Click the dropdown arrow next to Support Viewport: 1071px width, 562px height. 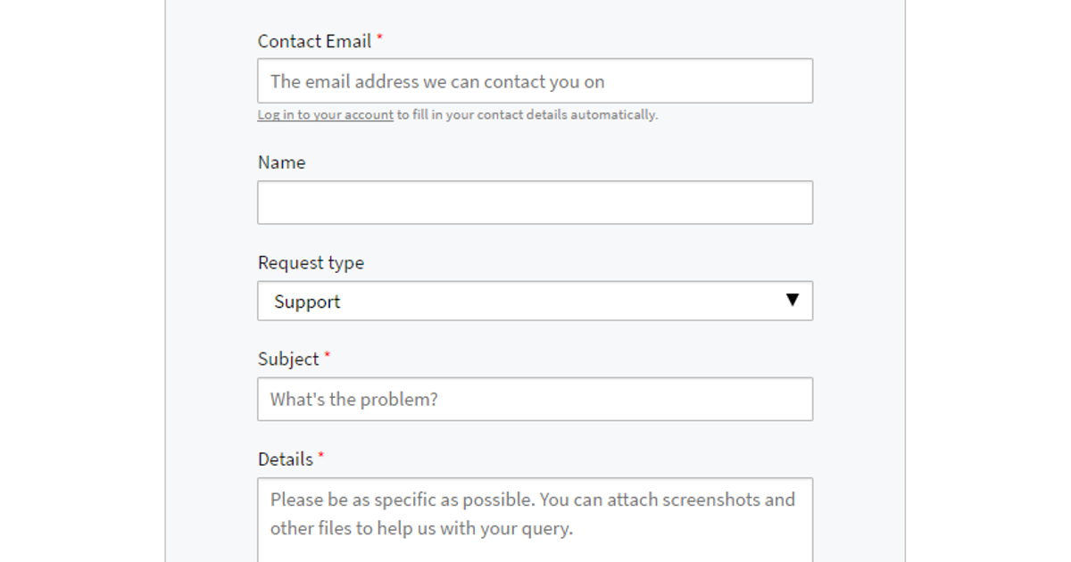(793, 301)
